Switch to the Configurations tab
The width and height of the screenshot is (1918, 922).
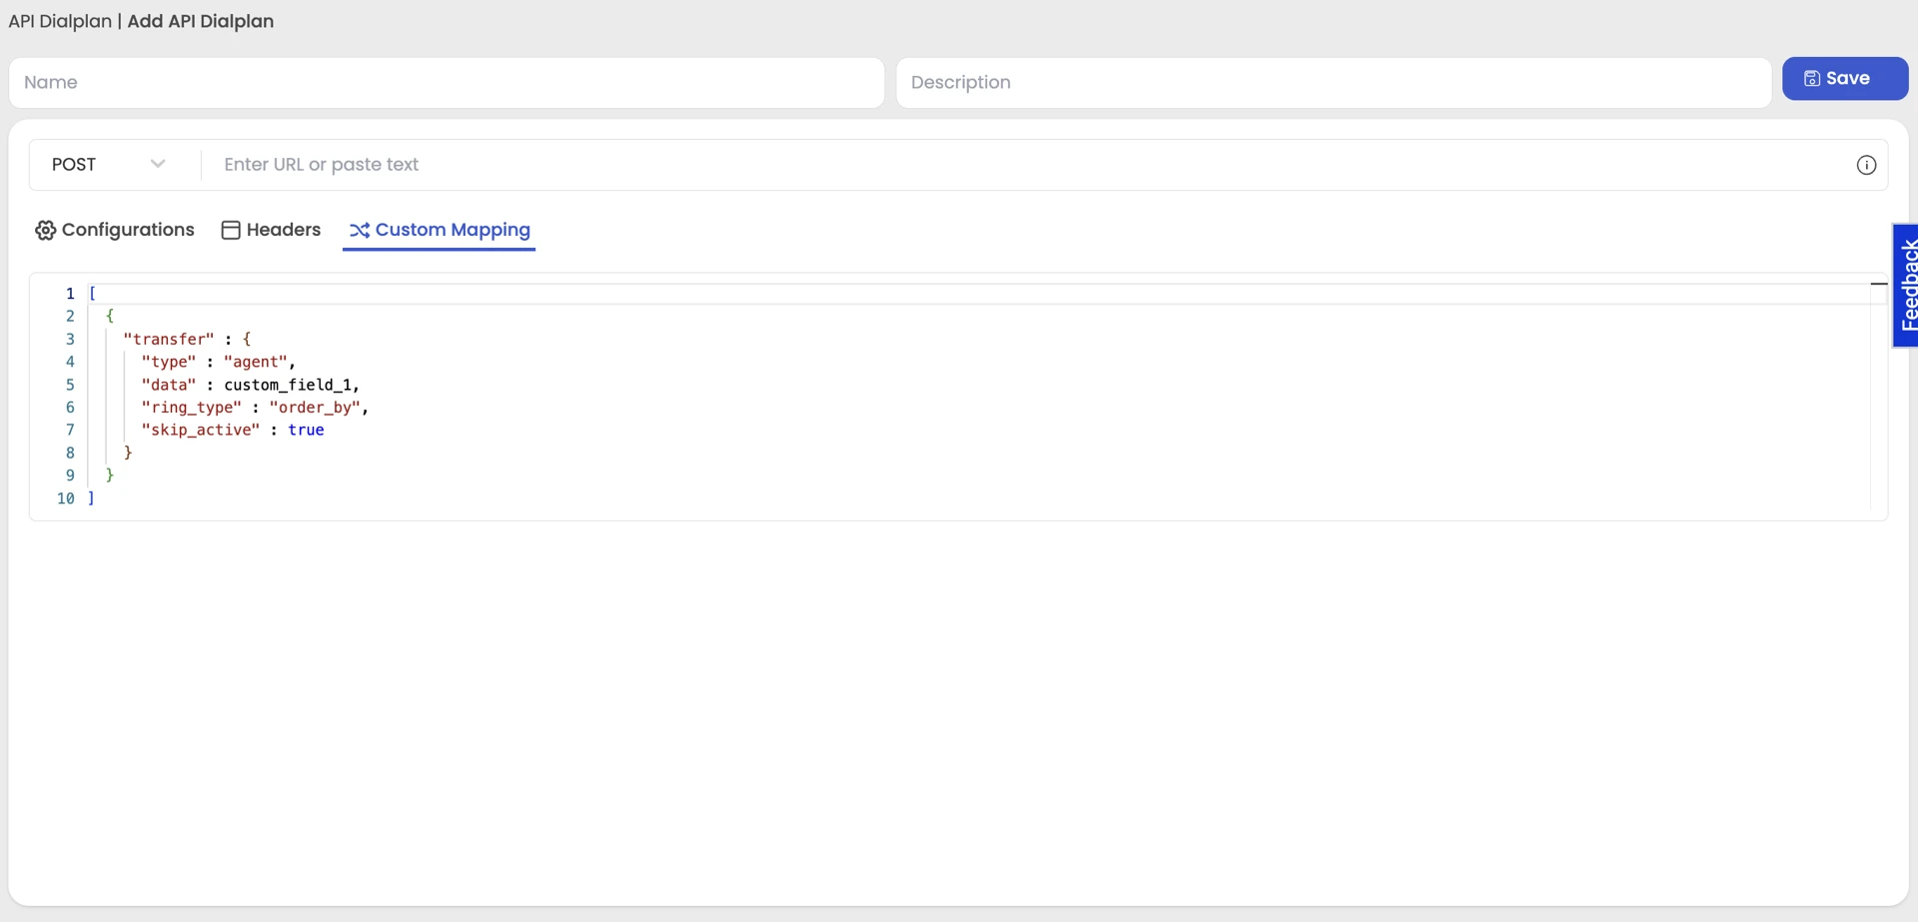pyautogui.click(x=115, y=230)
